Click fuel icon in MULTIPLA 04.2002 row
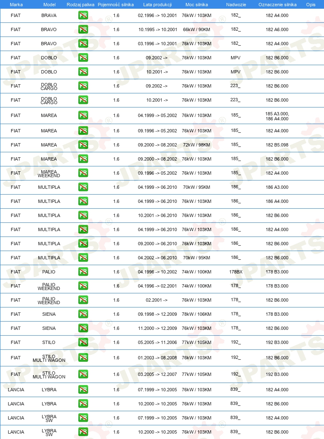 (x=83, y=258)
